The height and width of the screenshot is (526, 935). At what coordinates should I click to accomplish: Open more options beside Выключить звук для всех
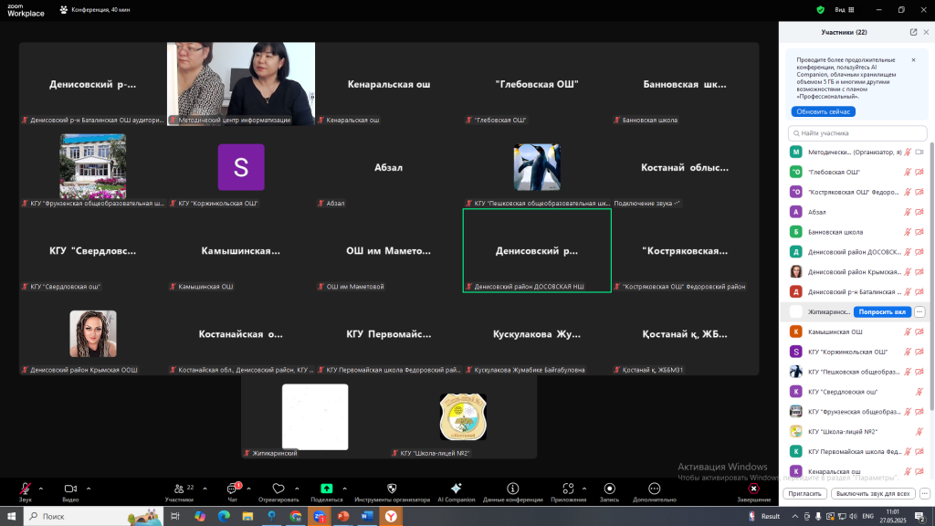[x=924, y=494]
